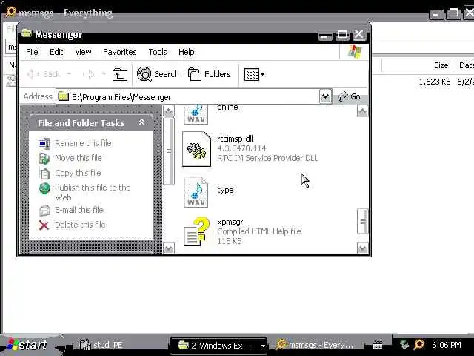Image resolution: width=474 pixels, height=356 pixels.
Task: Click the Everything magnifier tray icon
Action: click(419, 344)
